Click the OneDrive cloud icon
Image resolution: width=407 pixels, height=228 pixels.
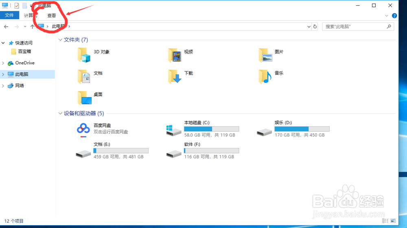[x=11, y=63]
